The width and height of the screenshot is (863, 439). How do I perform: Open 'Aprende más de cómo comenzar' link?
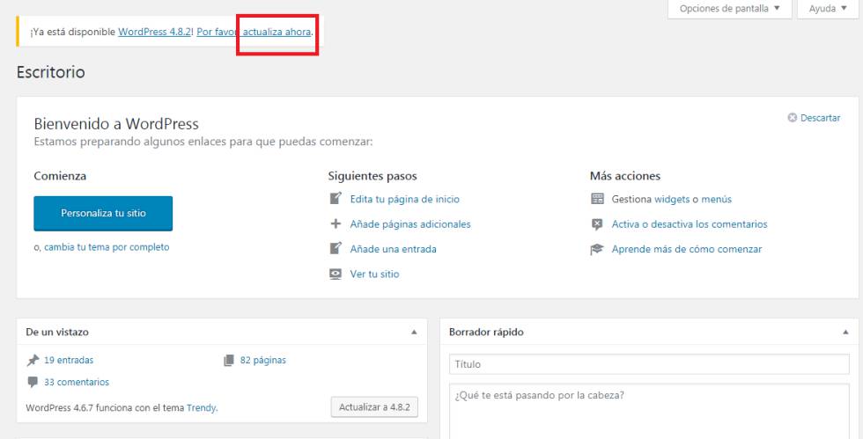point(686,249)
